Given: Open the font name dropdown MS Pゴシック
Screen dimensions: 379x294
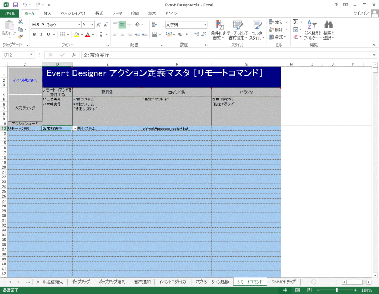Looking at the screenshot, I should 79,24.
